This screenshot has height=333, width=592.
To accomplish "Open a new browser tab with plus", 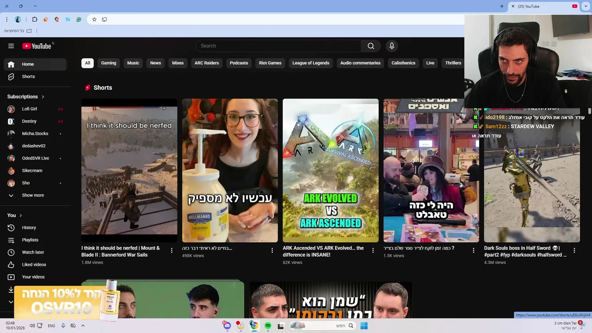I will click(502, 6).
